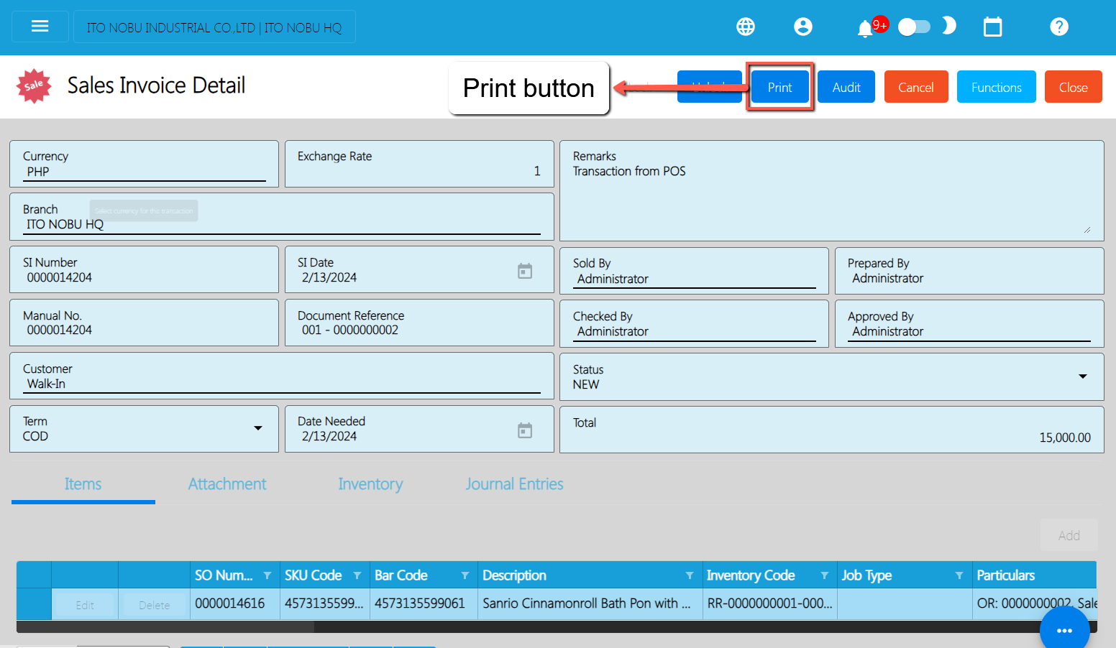Click the Audit button

click(x=846, y=87)
